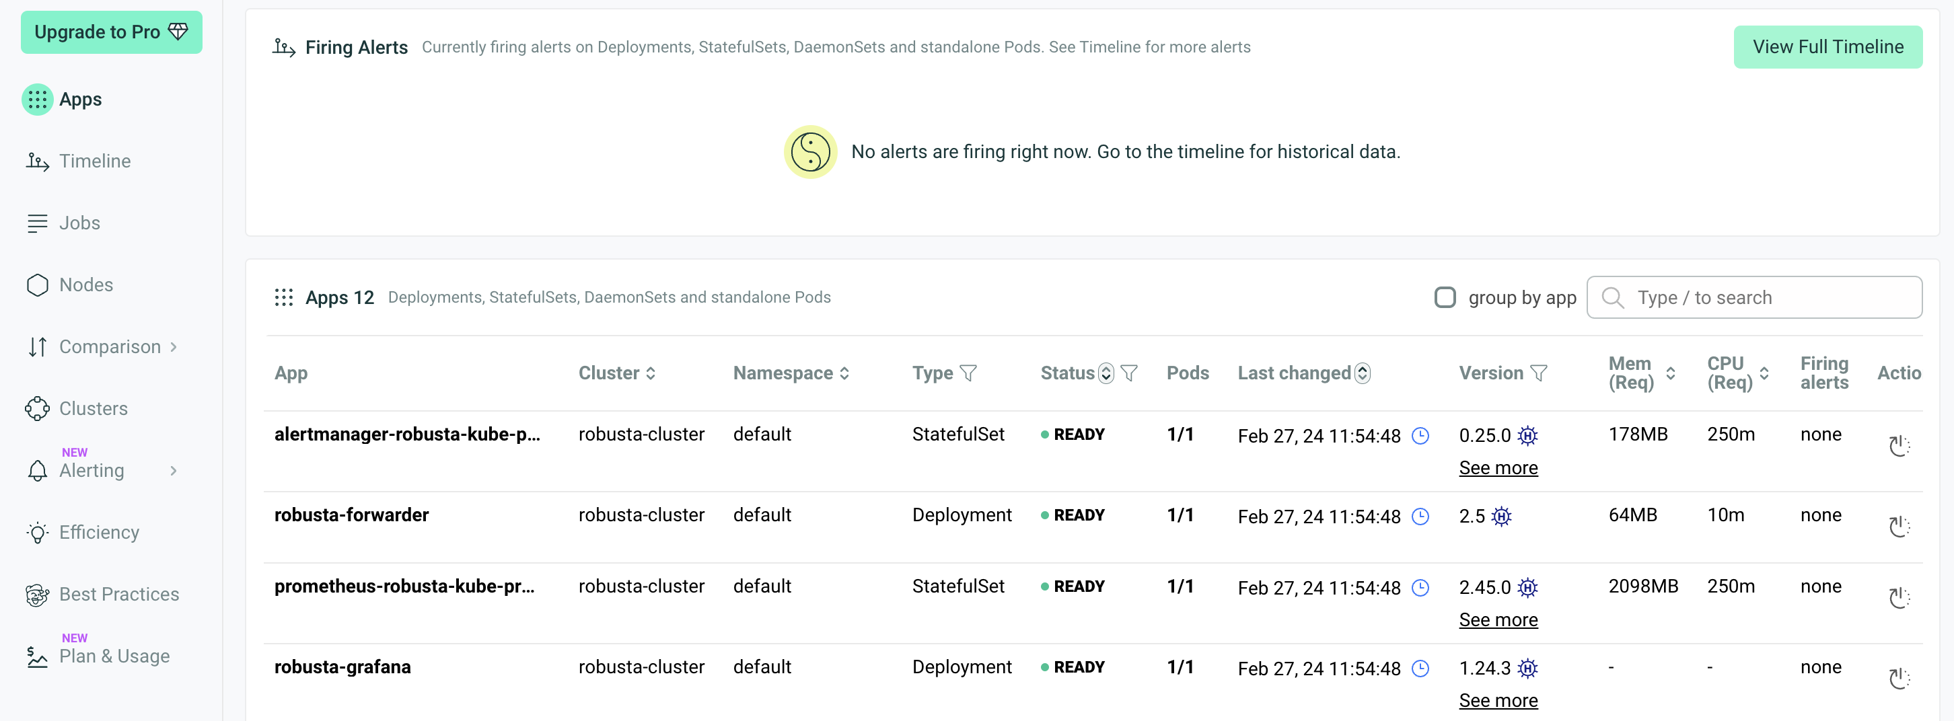Image resolution: width=1954 pixels, height=721 pixels.
Task: Open Efficiency section in sidebar
Action: (x=100, y=533)
